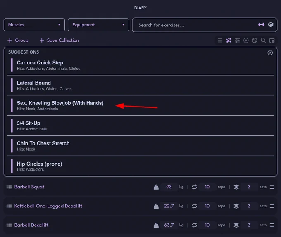The width and height of the screenshot is (281, 237).
Task: Edit Barbell Deadlift weight value 63.7
Action: pyautogui.click(x=169, y=225)
